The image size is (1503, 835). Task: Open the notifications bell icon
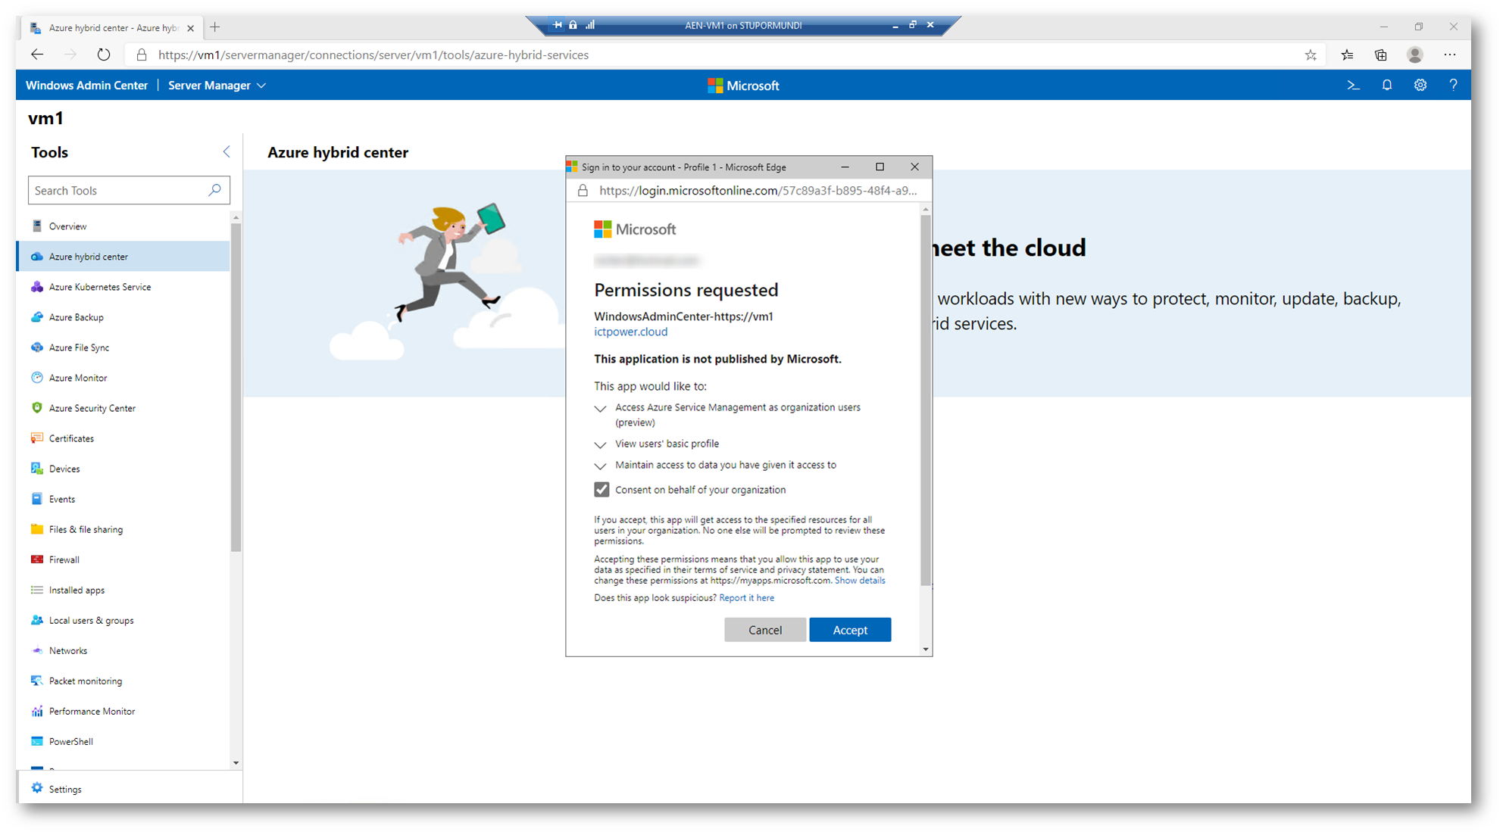tap(1386, 86)
